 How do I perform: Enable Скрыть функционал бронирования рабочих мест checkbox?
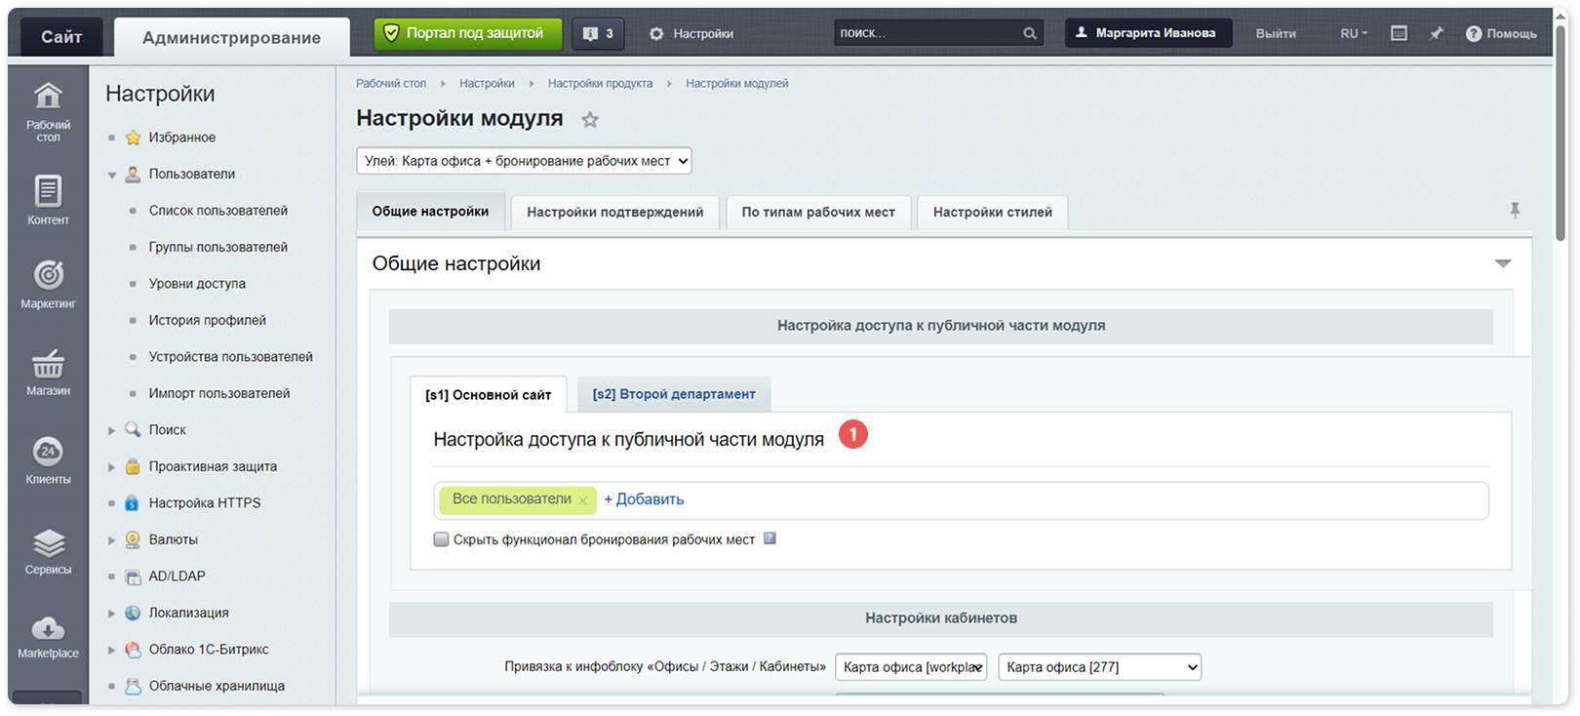(442, 539)
